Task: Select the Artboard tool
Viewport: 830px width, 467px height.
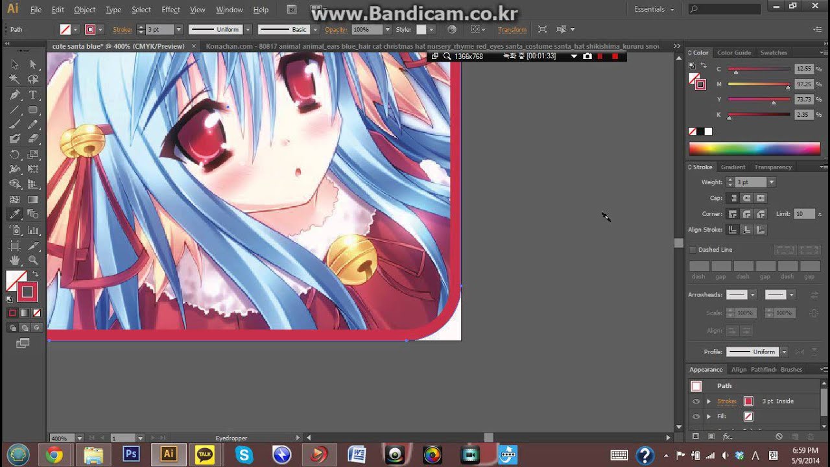Action: coord(14,245)
